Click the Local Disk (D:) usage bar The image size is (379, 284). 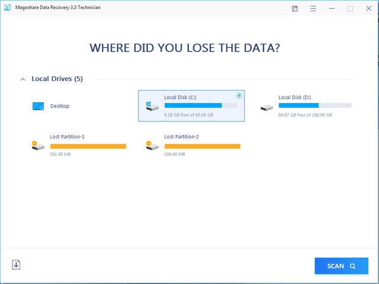click(314, 105)
